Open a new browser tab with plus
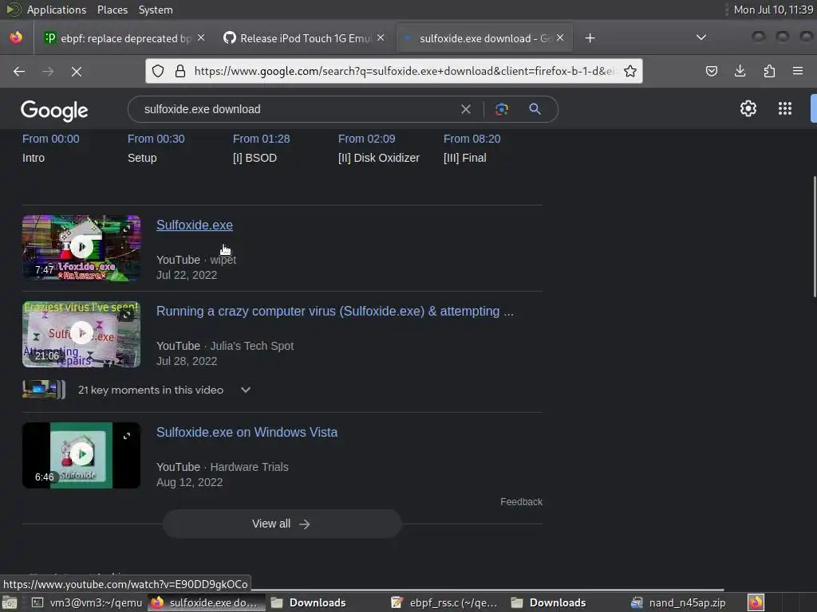 point(590,38)
